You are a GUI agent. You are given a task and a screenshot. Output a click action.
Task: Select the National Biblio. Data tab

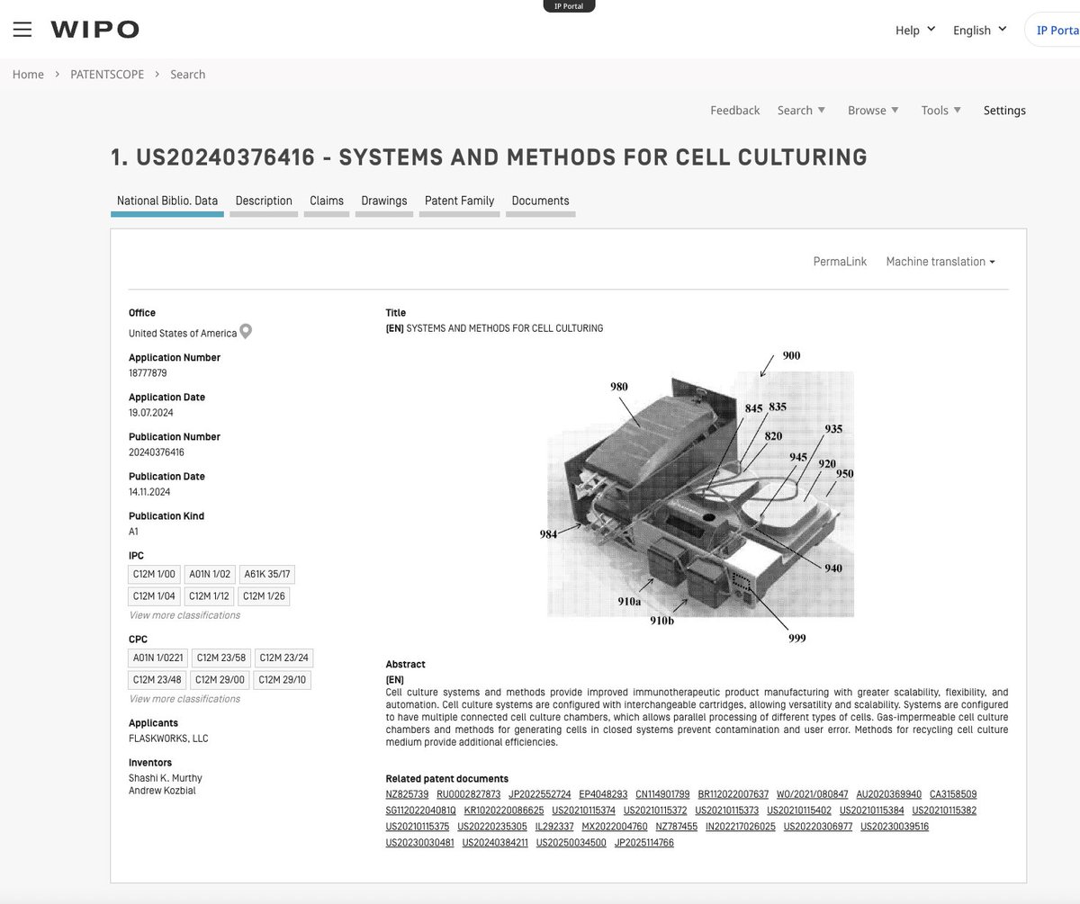coord(167,201)
